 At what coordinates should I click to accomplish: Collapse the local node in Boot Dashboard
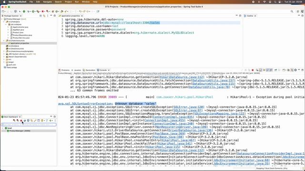click(x=3, y=128)
